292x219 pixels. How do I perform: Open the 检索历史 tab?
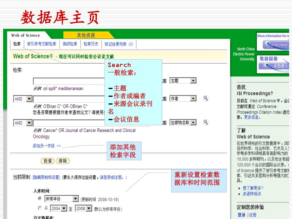91,44
